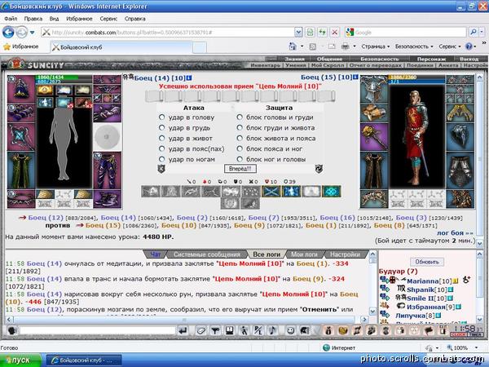This screenshot has height=367, width=489.
Task: Click the funnel filter icon in chat toolbar
Action: coord(215,330)
